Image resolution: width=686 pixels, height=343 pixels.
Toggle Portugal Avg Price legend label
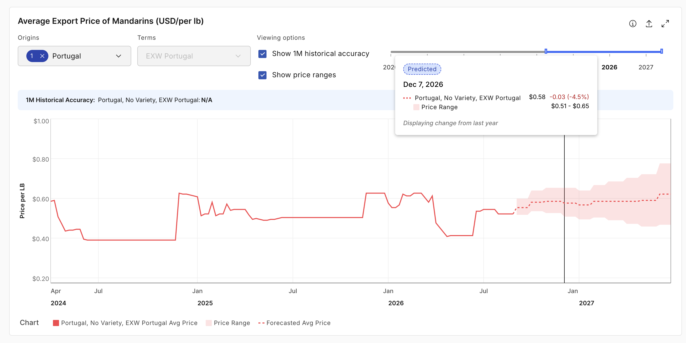pyautogui.click(x=129, y=323)
